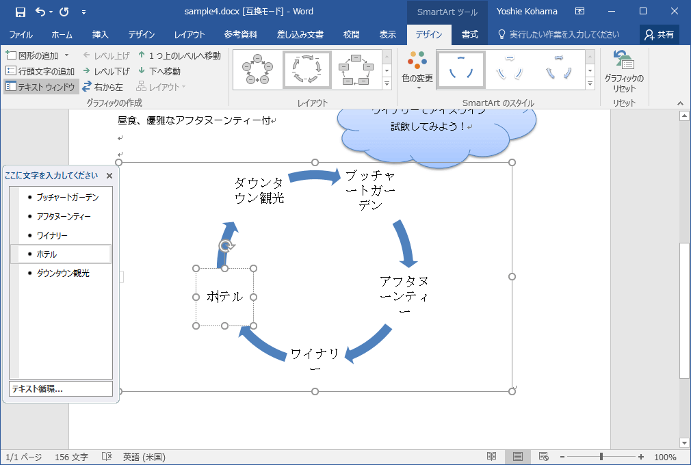Select アフタヌーンティー bullet in the text pane
This screenshot has width=691, height=465.
(x=65, y=216)
